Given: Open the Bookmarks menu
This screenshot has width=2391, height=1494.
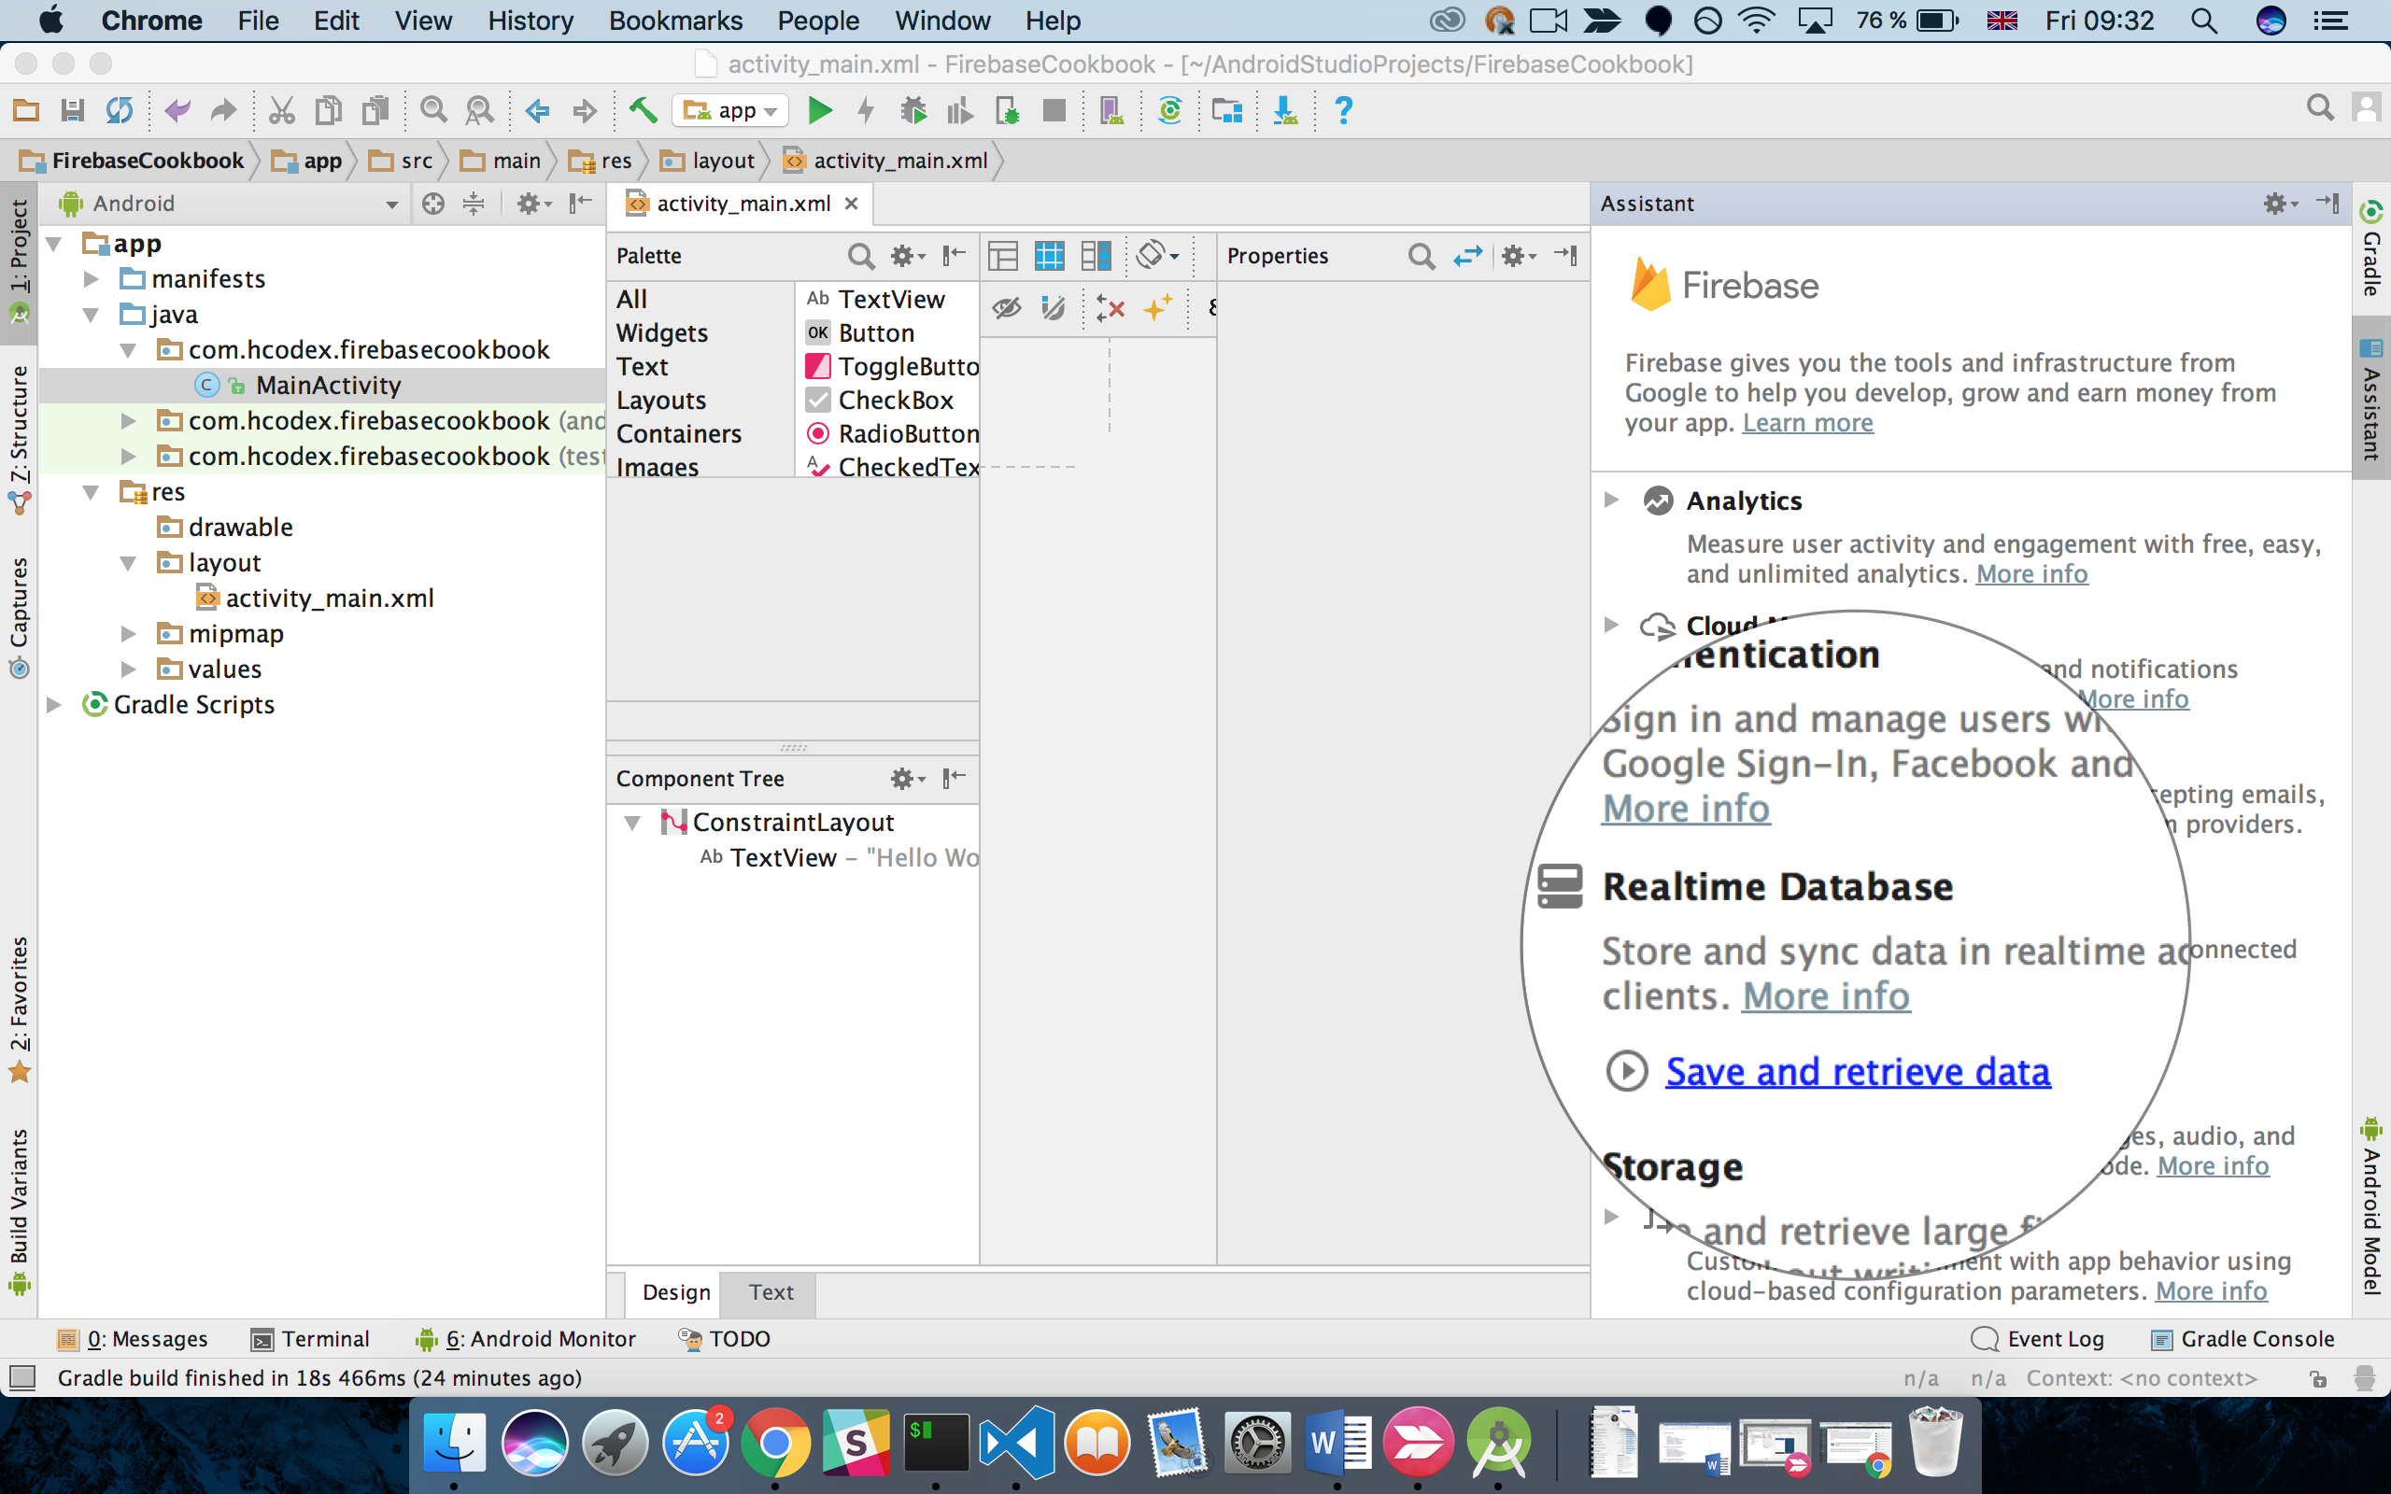Looking at the screenshot, I should tap(676, 20).
